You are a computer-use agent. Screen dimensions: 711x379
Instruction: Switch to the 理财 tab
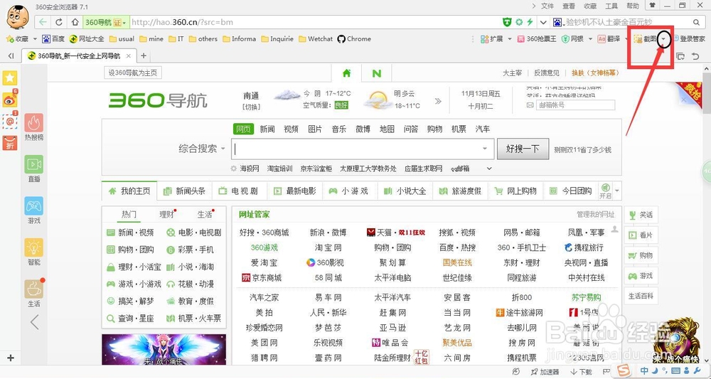coord(166,215)
